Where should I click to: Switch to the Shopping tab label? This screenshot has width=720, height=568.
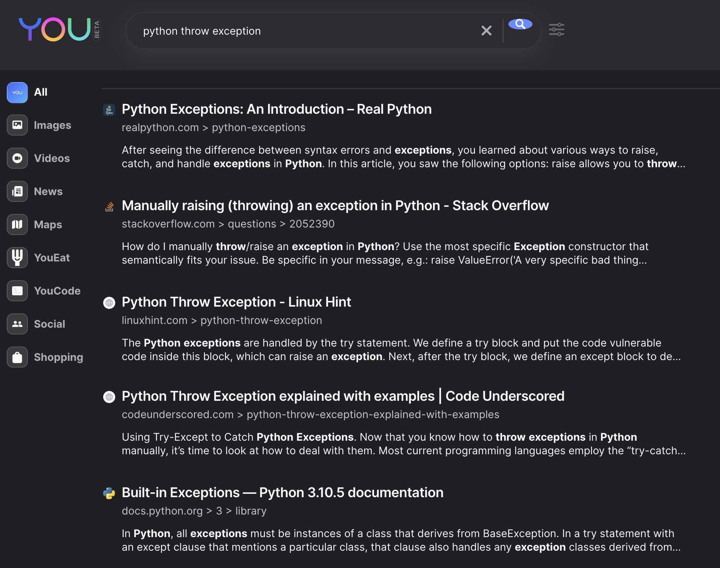coord(58,357)
